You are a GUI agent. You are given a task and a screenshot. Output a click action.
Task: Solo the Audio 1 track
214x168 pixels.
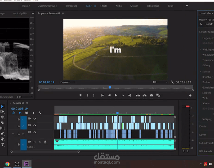[x=40, y=142]
